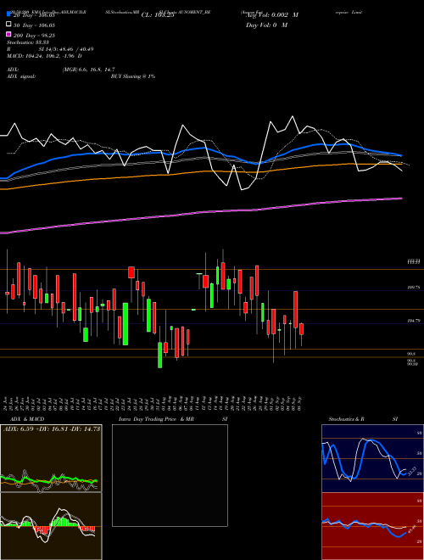Click the white 50 Day legend swatch
The height and width of the screenshot is (560, 424).
pos(8,25)
